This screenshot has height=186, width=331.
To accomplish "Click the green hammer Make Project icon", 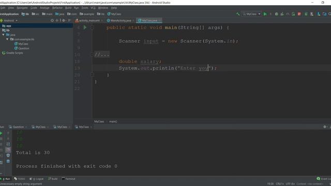I will [238, 14].
